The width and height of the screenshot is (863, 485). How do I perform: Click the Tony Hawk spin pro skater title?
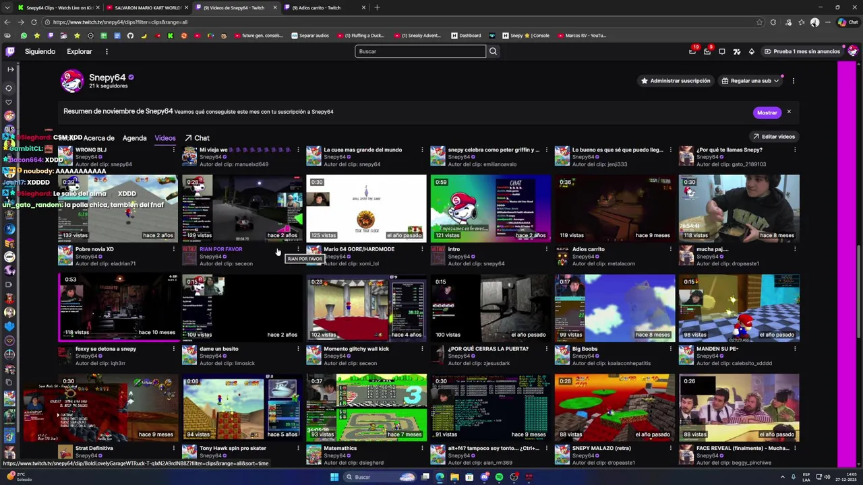[233, 448]
